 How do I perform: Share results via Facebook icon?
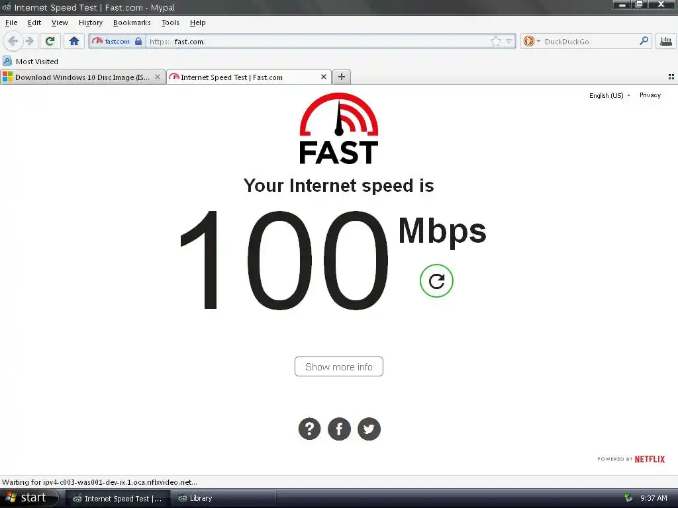339,429
